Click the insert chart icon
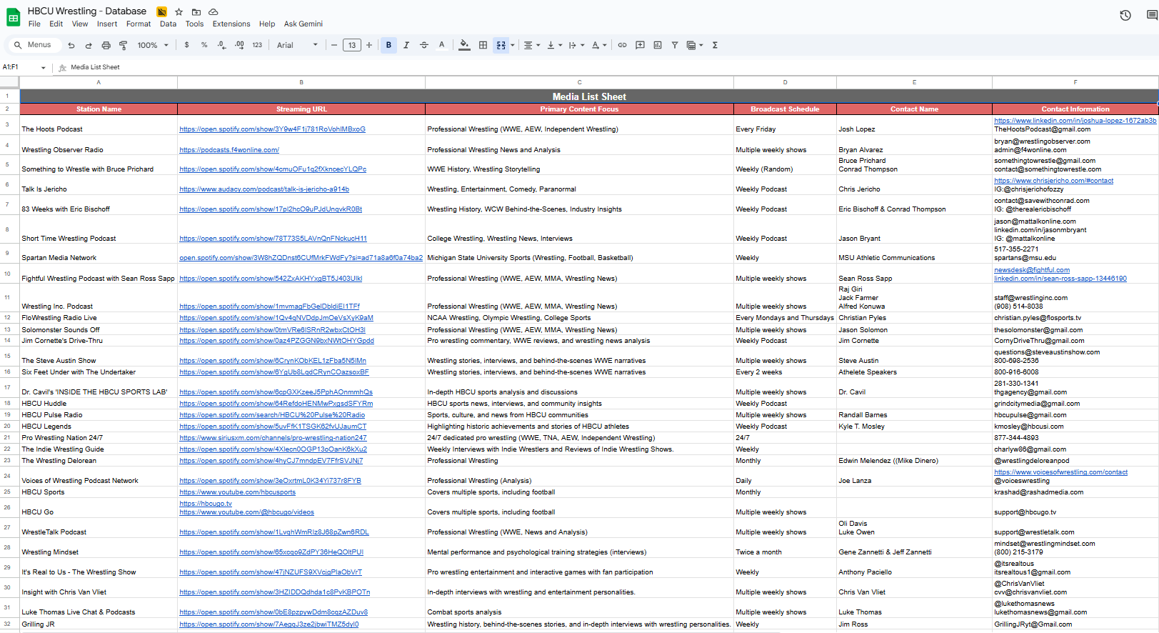The image size is (1159, 633). pyautogui.click(x=657, y=45)
